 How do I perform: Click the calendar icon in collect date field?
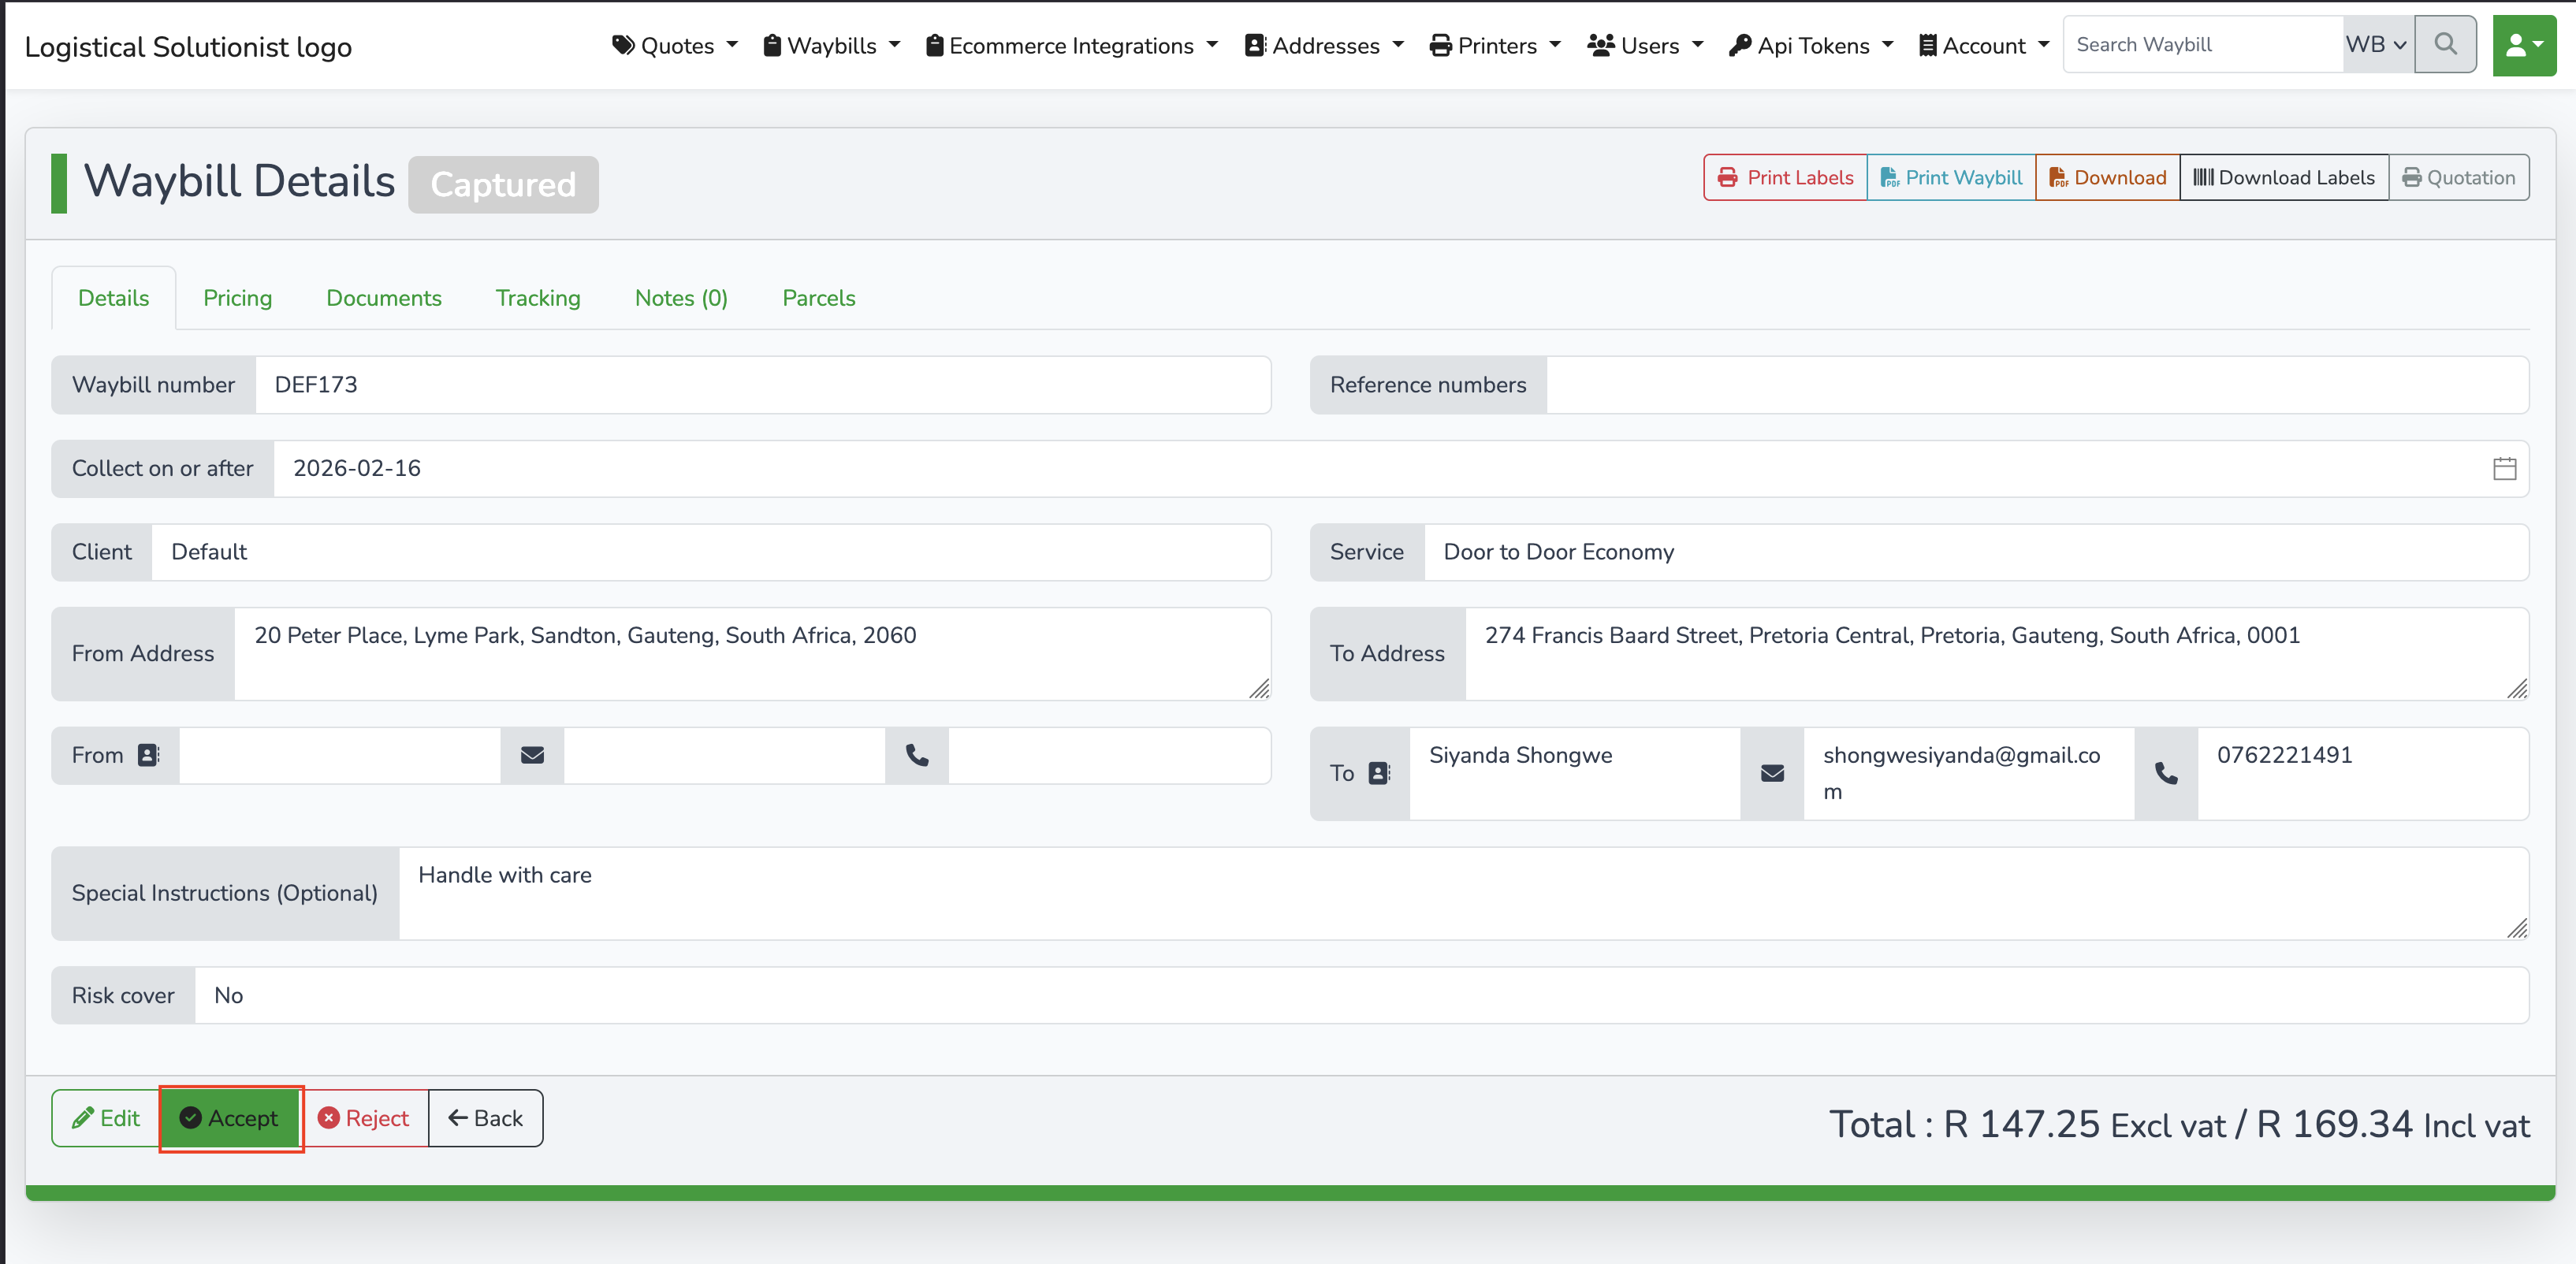click(x=2504, y=468)
